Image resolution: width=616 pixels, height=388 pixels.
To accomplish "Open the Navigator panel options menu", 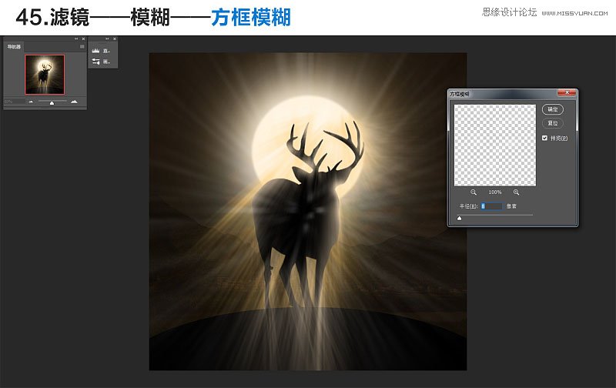I will point(82,47).
